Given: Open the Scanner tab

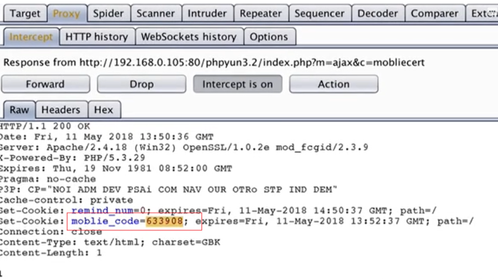Looking at the screenshot, I should click(x=155, y=13).
